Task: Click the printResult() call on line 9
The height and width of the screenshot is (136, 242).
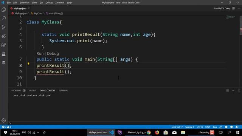Action: [54, 72]
